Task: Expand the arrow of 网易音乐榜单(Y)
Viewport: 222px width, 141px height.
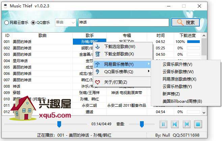Action: point(148,64)
